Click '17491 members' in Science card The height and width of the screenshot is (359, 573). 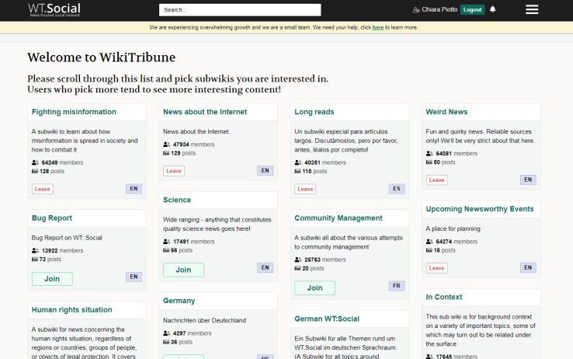[x=193, y=242]
